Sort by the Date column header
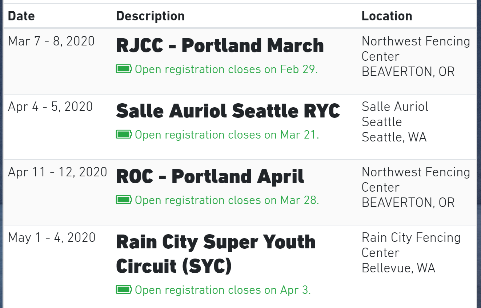The width and height of the screenshot is (481, 308). click(x=21, y=16)
